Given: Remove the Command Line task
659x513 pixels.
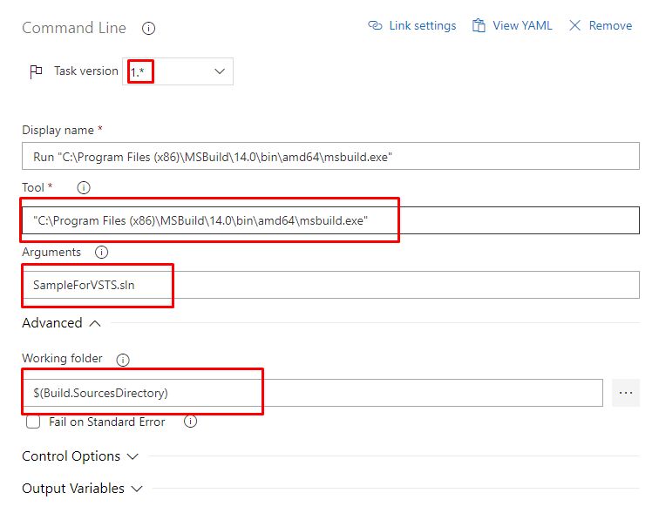Looking at the screenshot, I should 601,25.
